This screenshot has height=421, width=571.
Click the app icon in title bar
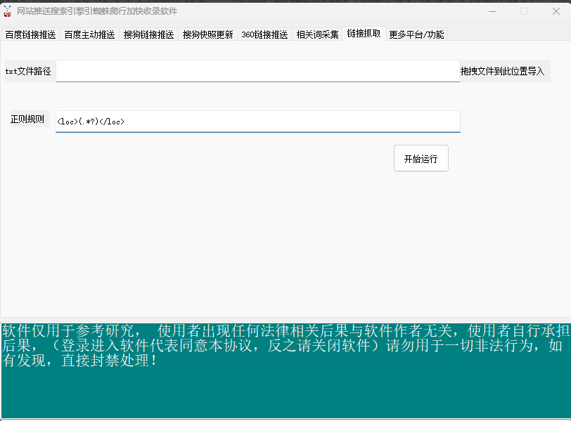8,11
